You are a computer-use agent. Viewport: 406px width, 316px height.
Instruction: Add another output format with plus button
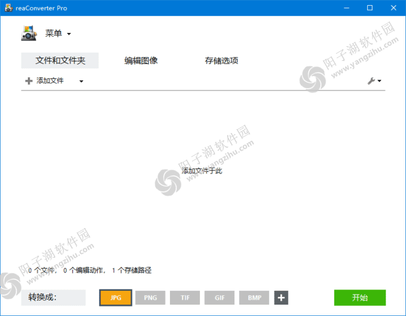[x=281, y=298]
